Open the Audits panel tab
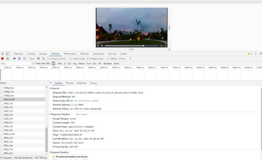Viewport: 262px width, 160px height. [123, 54]
